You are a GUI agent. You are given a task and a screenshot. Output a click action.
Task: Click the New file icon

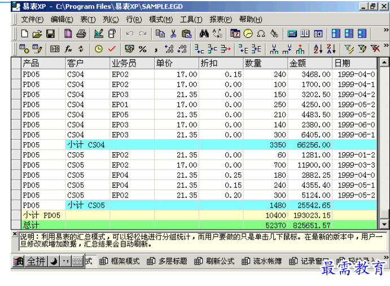pos(24,34)
